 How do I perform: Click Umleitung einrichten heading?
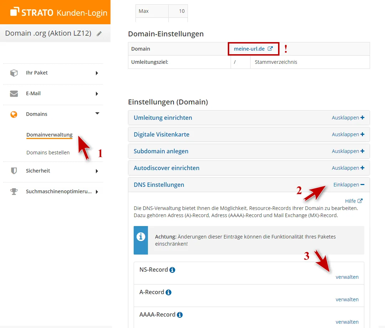coord(163,118)
